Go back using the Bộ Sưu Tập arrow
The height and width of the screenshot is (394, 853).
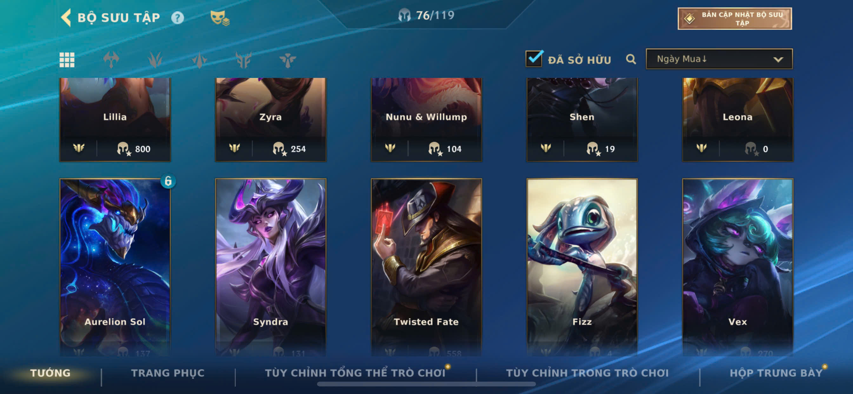click(x=66, y=17)
